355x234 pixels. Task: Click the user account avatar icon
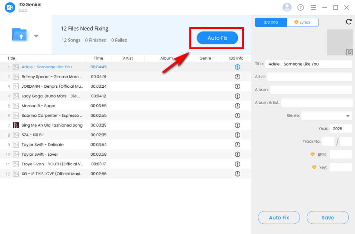click(x=287, y=7)
